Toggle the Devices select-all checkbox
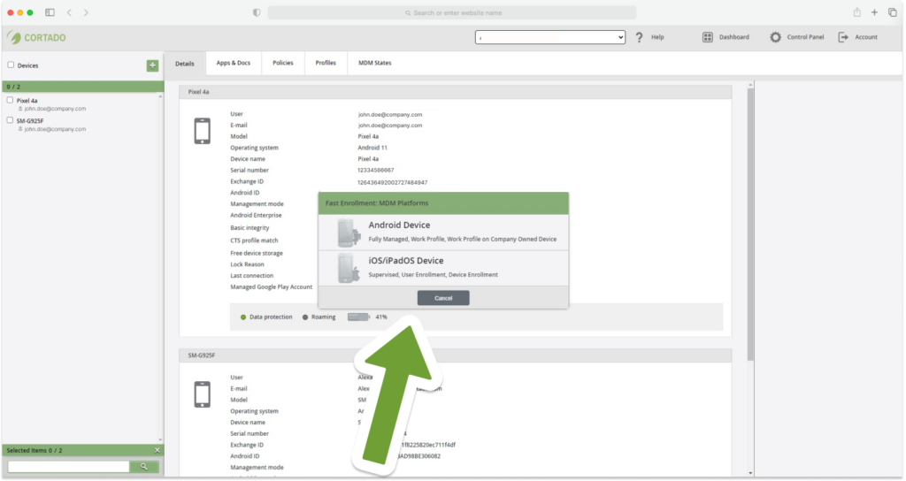 click(11, 65)
